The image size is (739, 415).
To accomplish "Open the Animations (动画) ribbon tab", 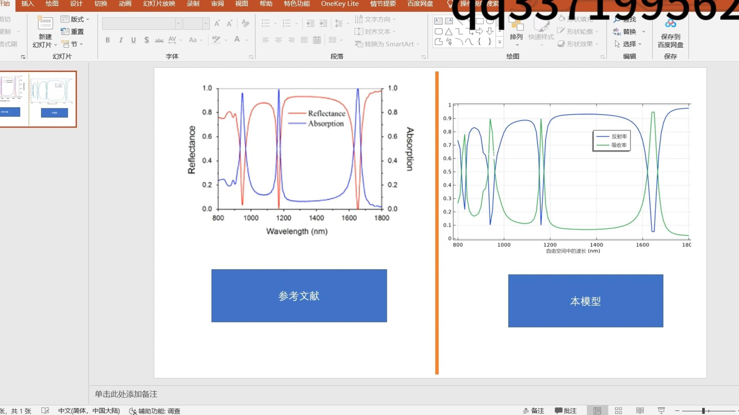I will [125, 4].
